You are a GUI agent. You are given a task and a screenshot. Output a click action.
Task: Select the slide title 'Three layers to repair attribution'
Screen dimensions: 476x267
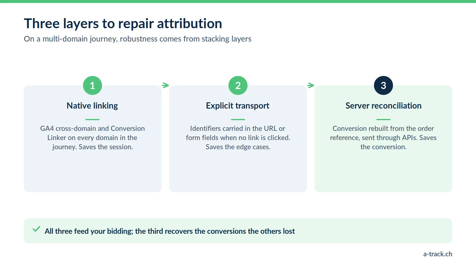(123, 23)
